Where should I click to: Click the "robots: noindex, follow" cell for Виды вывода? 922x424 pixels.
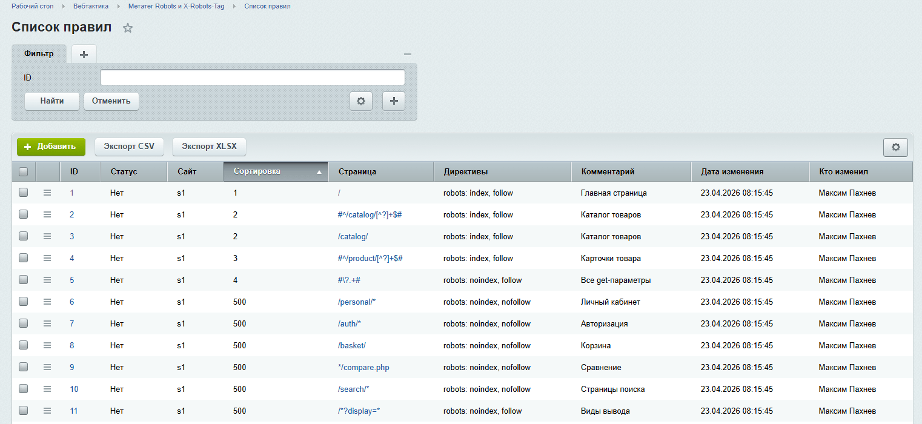point(483,411)
